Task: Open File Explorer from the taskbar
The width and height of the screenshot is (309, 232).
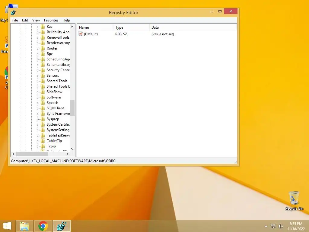Action: [24, 226]
